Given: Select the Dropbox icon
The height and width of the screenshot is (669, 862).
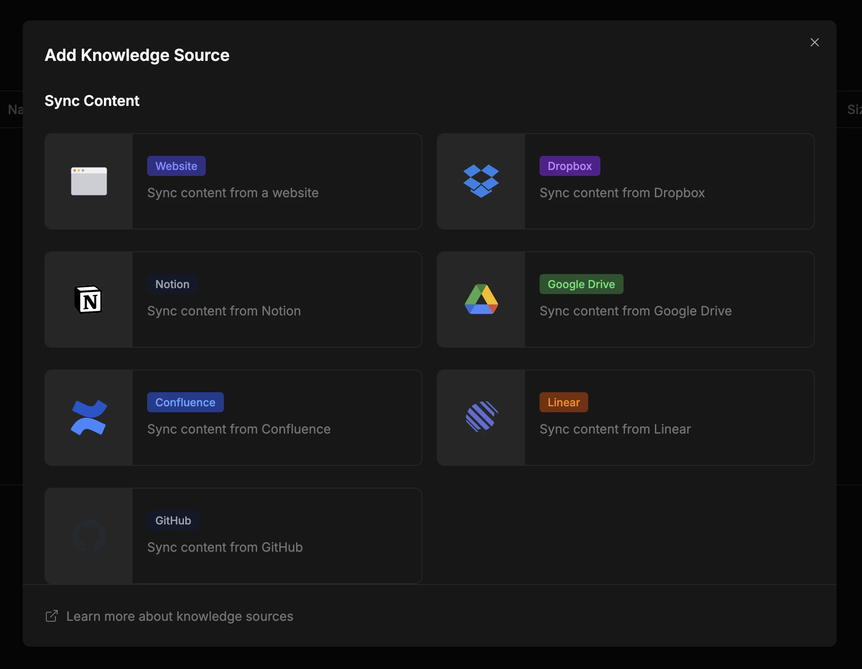Looking at the screenshot, I should [x=481, y=181].
